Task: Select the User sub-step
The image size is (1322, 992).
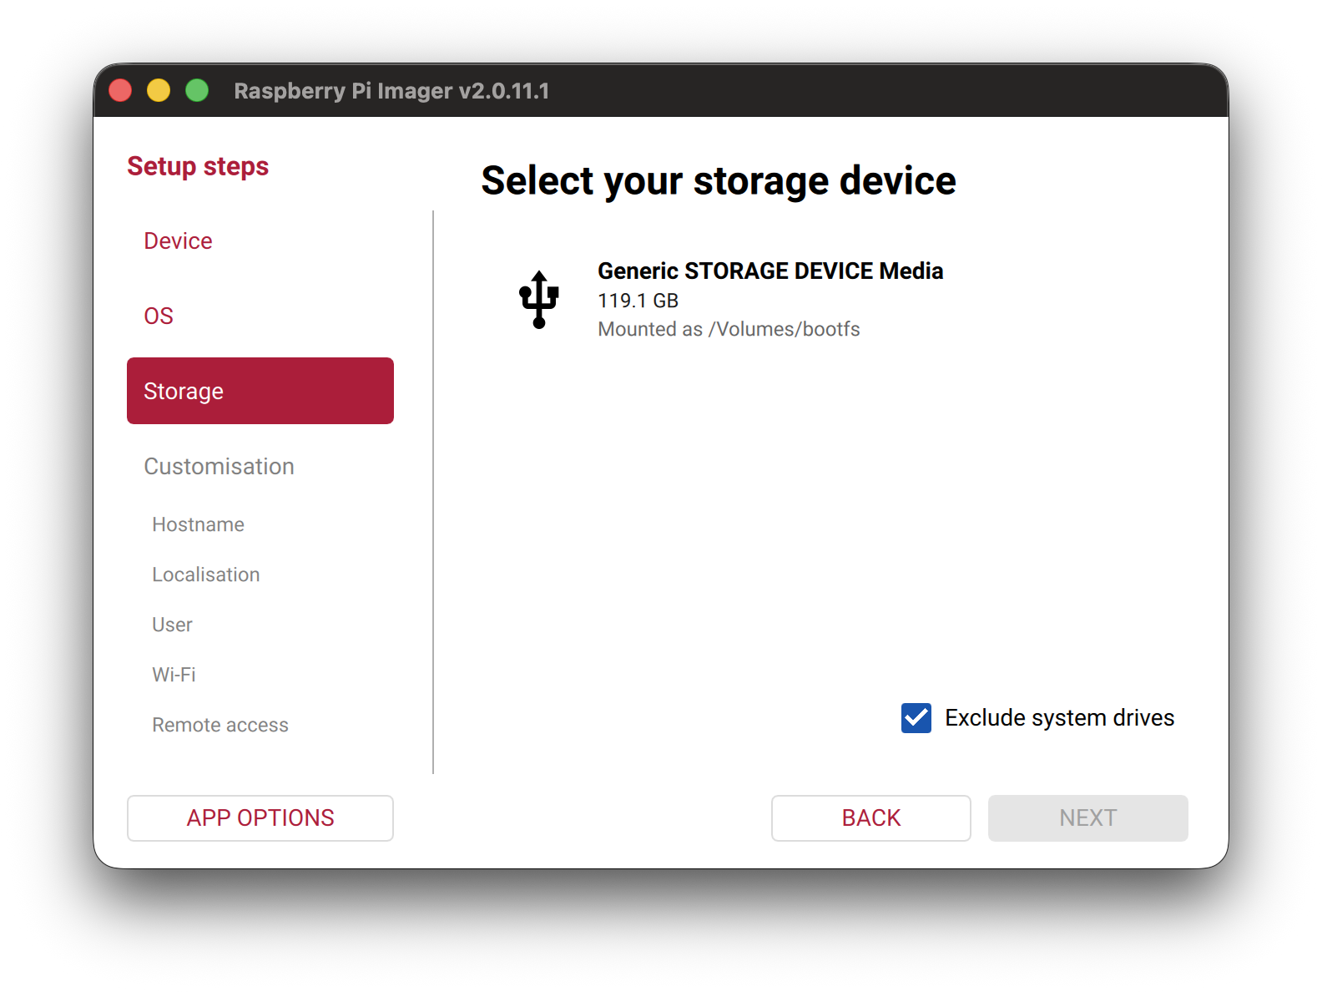Action: (172, 625)
